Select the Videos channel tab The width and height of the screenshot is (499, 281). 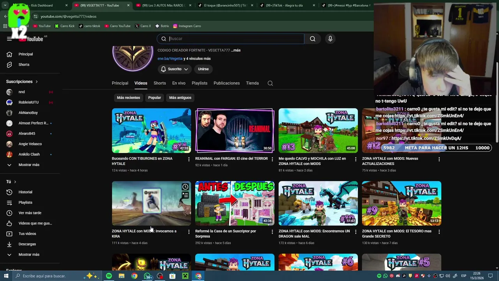(x=141, y=83)
